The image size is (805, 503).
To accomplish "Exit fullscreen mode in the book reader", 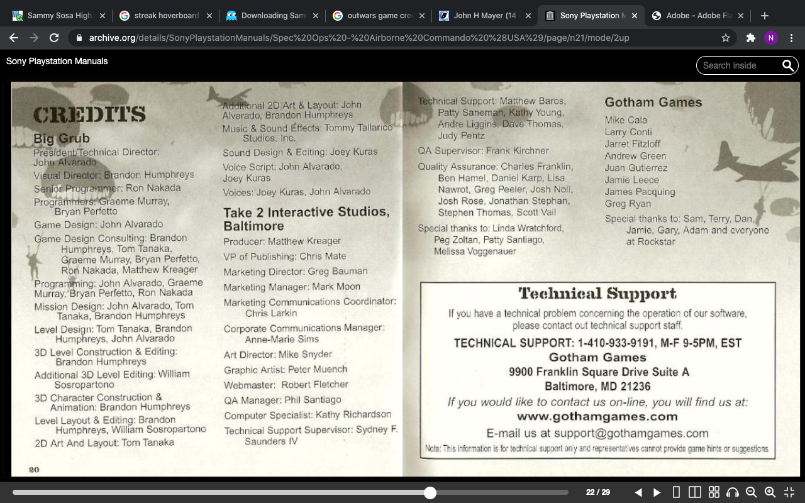I will [789, 492].
